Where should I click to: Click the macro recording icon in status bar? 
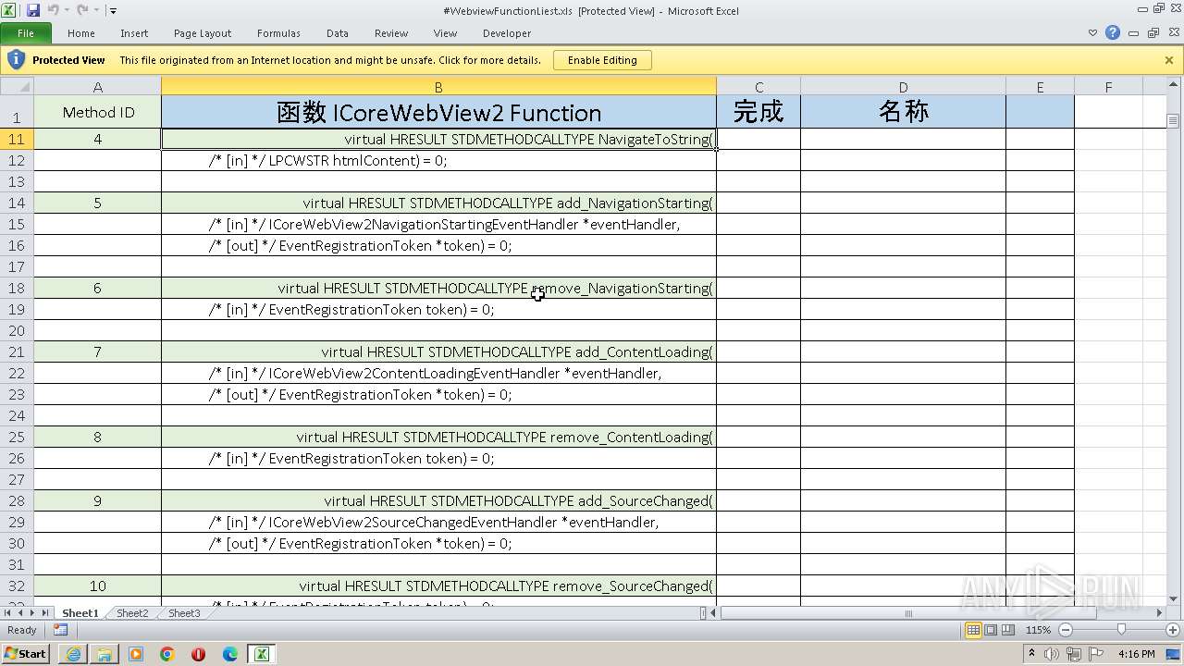tap(60, 630)
